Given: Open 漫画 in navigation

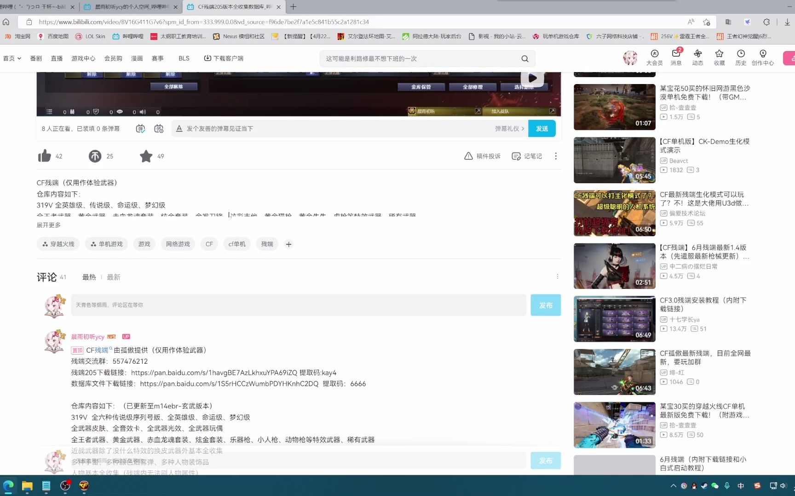Looking at the screenshot, I should point(137,58).
